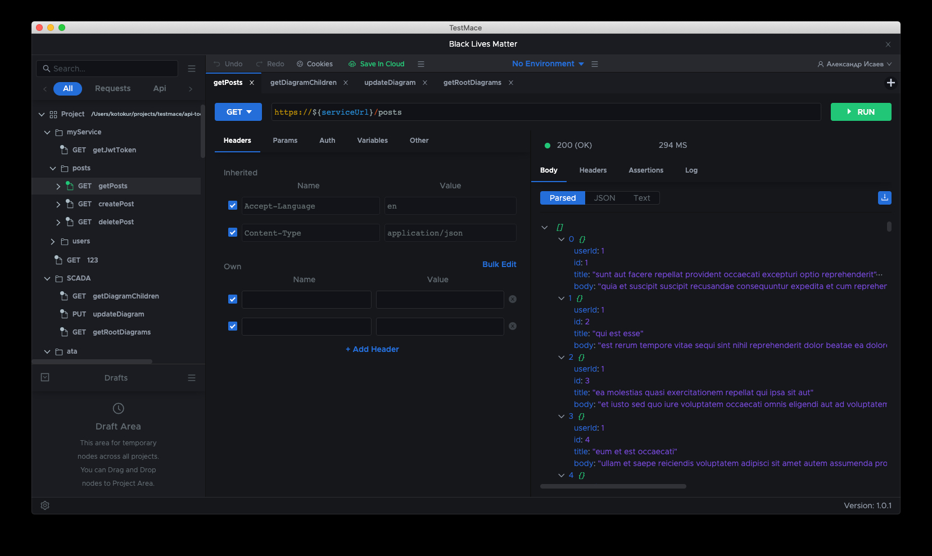Expand the users folder in tree
The width and height of the screenshot is (932, 556).
point(53,241)
